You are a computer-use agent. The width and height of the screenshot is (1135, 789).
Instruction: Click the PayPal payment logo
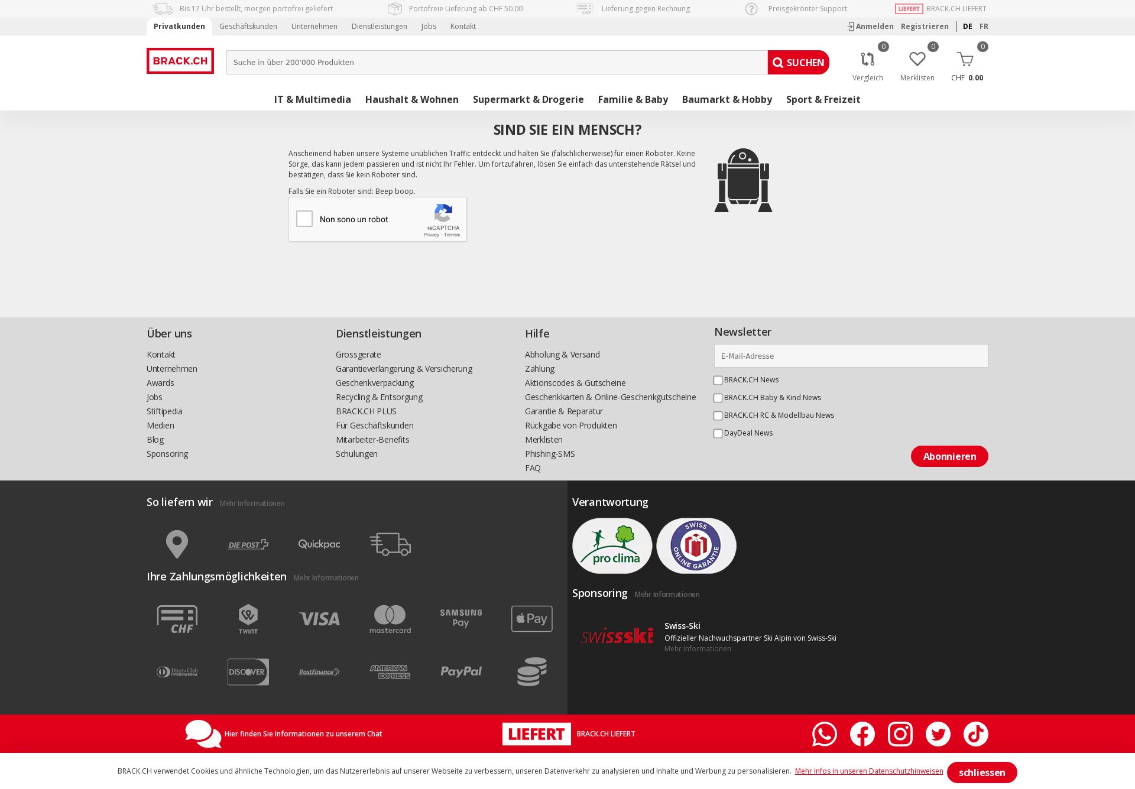pos(461,672)
